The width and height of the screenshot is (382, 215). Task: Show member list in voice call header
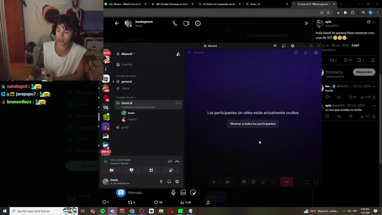point(307,53)
